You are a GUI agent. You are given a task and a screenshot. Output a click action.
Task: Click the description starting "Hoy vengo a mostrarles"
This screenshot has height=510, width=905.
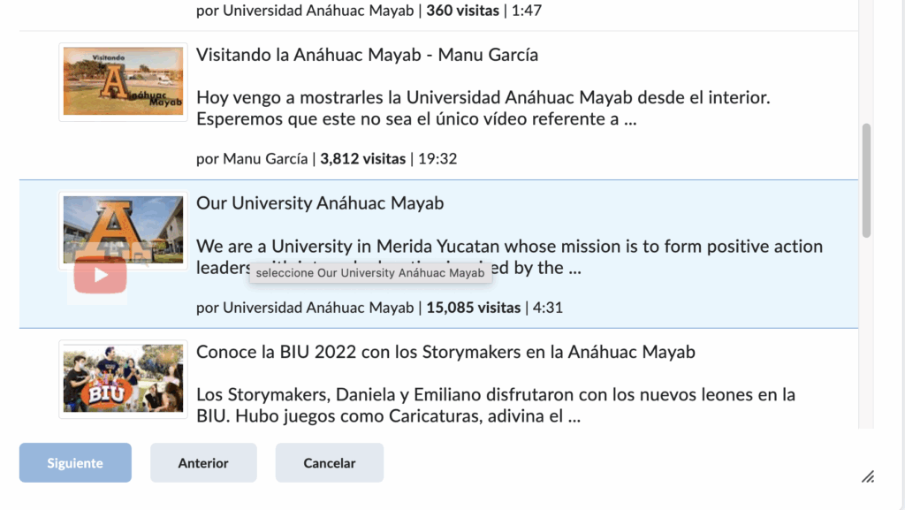click(x=483, y=108)
